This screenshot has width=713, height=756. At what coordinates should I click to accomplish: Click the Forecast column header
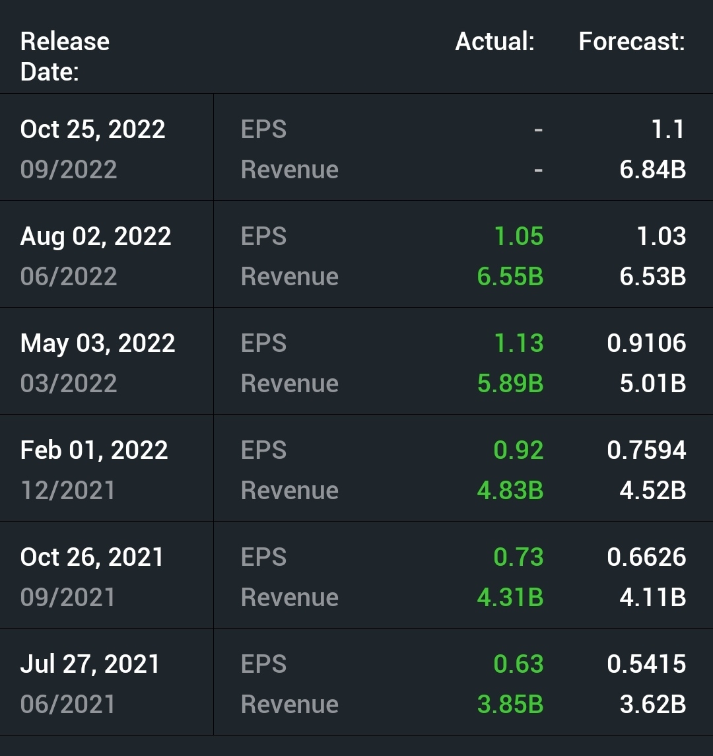pos(632,42)
